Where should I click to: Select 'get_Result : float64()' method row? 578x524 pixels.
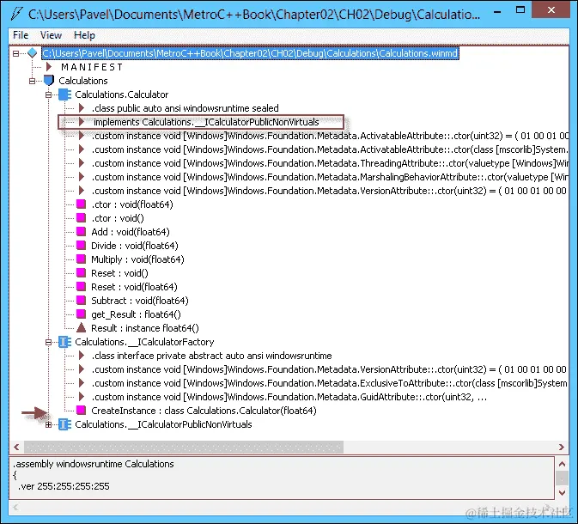coord(136,314)
